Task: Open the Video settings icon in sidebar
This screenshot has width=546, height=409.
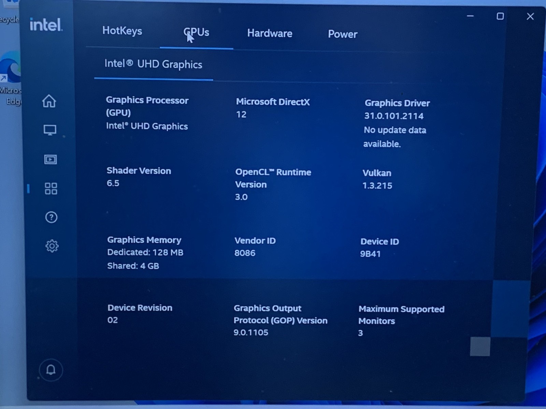Action: [51, 159]
